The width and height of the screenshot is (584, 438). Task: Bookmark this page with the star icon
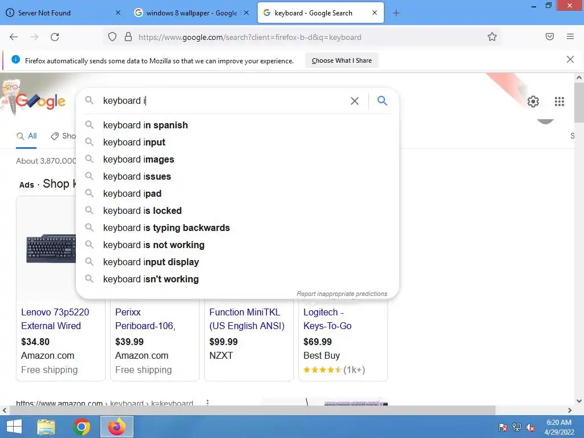pyautogui.click(x=492, y=37)
